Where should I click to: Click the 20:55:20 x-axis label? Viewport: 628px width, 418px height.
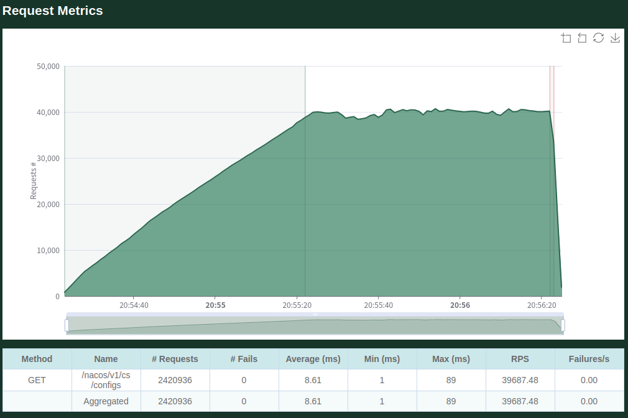(x=297, y=305)
